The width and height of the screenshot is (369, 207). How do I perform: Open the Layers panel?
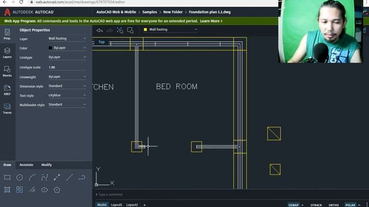pyautogui.click(x=7, y=53)
